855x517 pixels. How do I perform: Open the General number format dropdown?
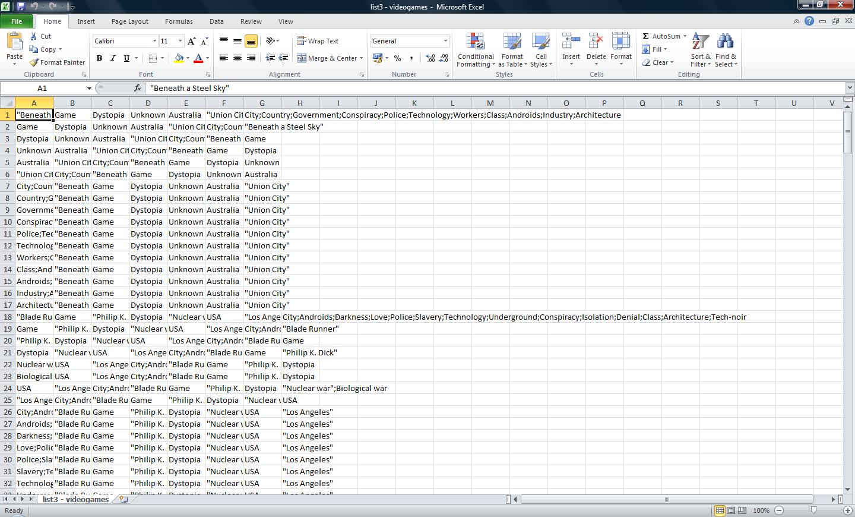(445, 41)
